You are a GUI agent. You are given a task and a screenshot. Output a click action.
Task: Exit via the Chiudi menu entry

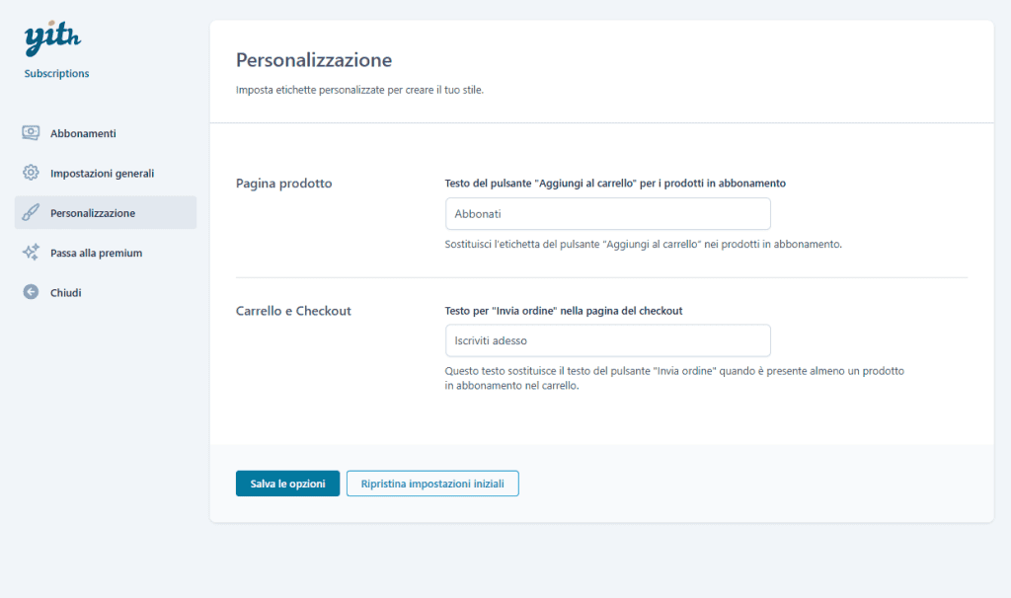point(65,292)
